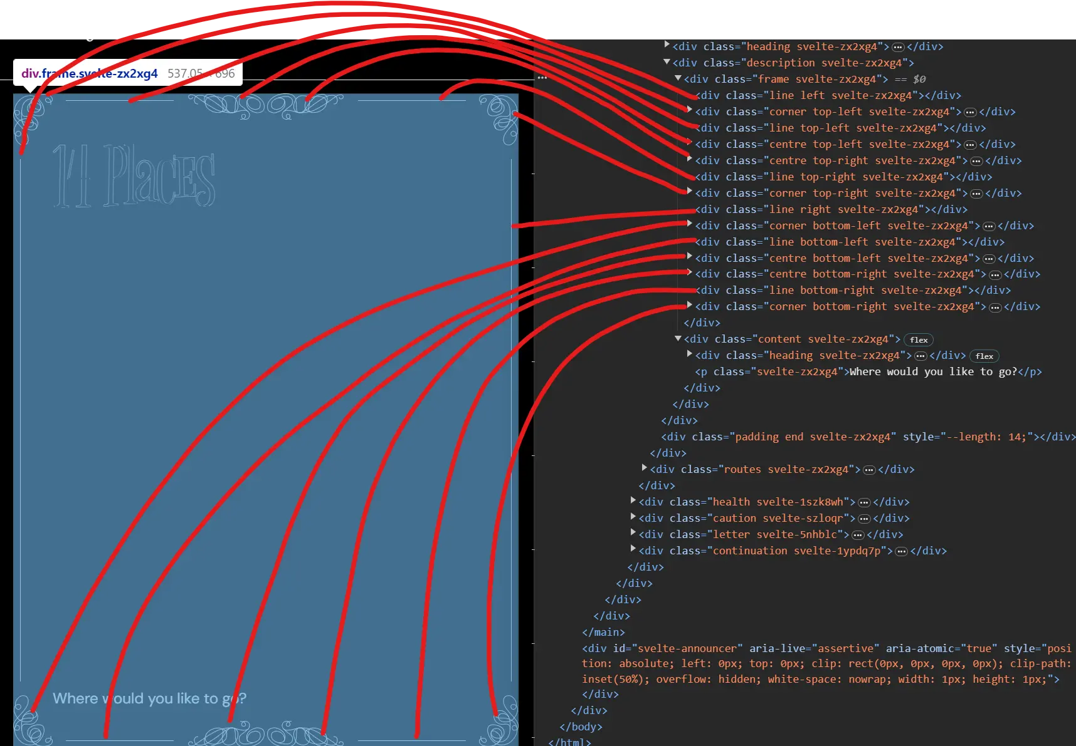Select the "line top-right" div row
This screenshot has height=746, width=1076.
[x=844, y=177]
